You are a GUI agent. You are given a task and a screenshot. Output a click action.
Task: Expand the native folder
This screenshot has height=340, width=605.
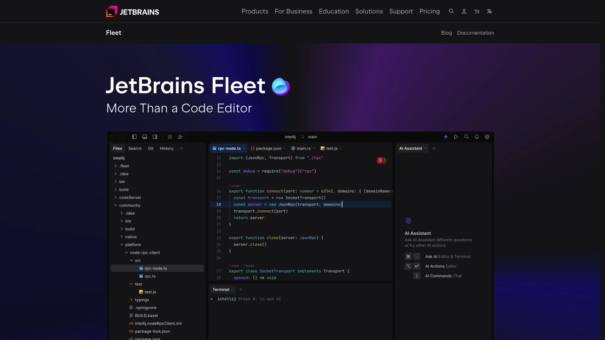pyautogui.click(x=122, y=237)
